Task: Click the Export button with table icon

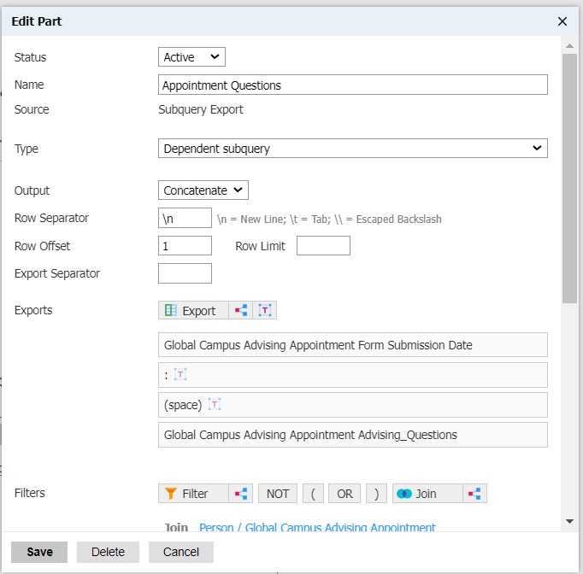Action: (193, 311)
